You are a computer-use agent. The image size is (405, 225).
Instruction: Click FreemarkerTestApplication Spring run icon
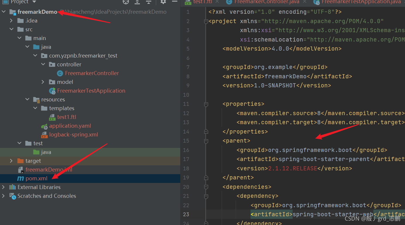52,91
